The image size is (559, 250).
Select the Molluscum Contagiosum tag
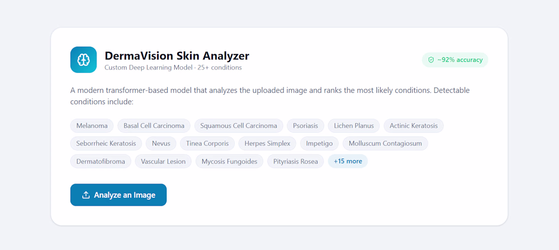coord(385,144)
